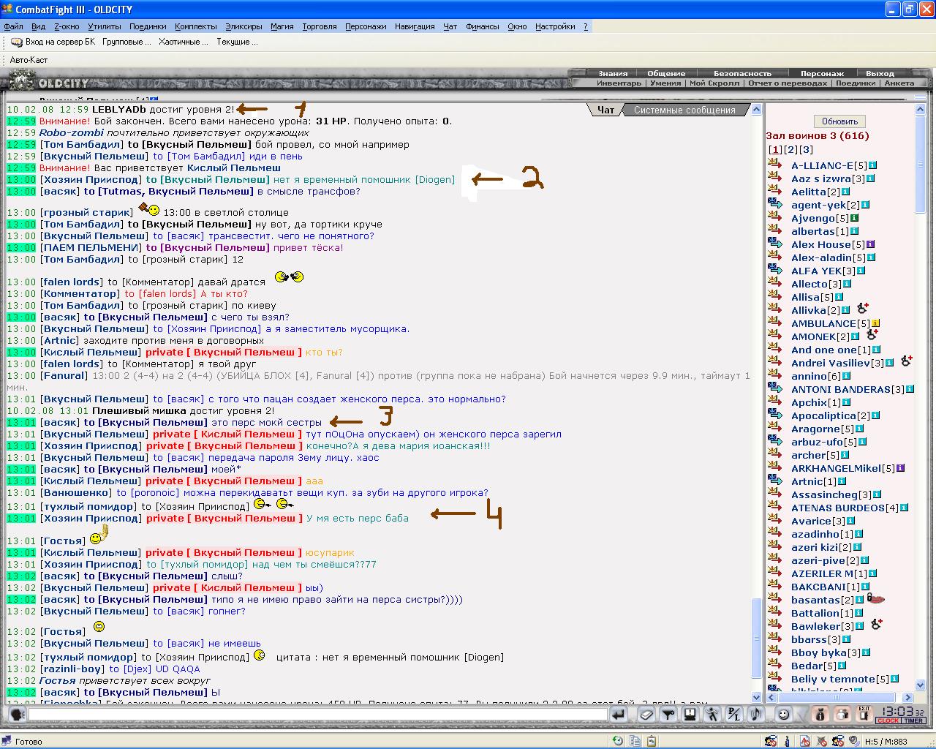The height and width of the screenshot is (749, 936).
Task: Click the send message arrow icon
Action: tap(619, 715)
